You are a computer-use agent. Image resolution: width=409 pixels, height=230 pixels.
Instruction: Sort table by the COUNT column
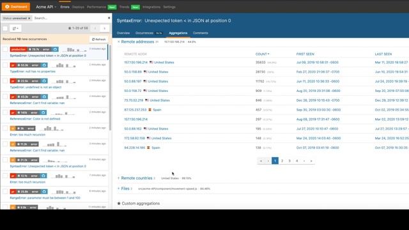coord(262,54)
